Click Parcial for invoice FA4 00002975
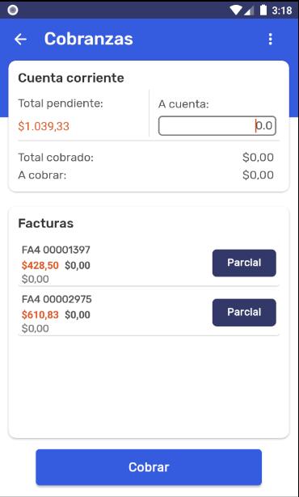Screen dimensions: 299x497 coord(244,312)
